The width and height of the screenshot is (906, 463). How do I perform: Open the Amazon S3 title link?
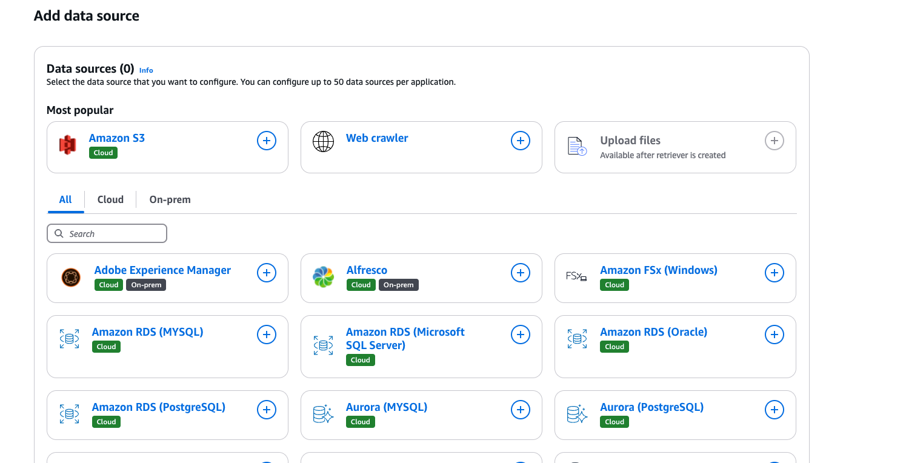coord(117,138)
